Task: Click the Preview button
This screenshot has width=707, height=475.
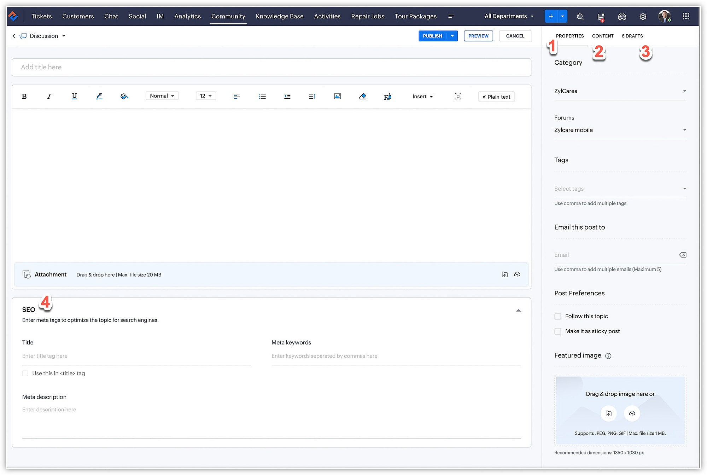Action: coord(478,36)
